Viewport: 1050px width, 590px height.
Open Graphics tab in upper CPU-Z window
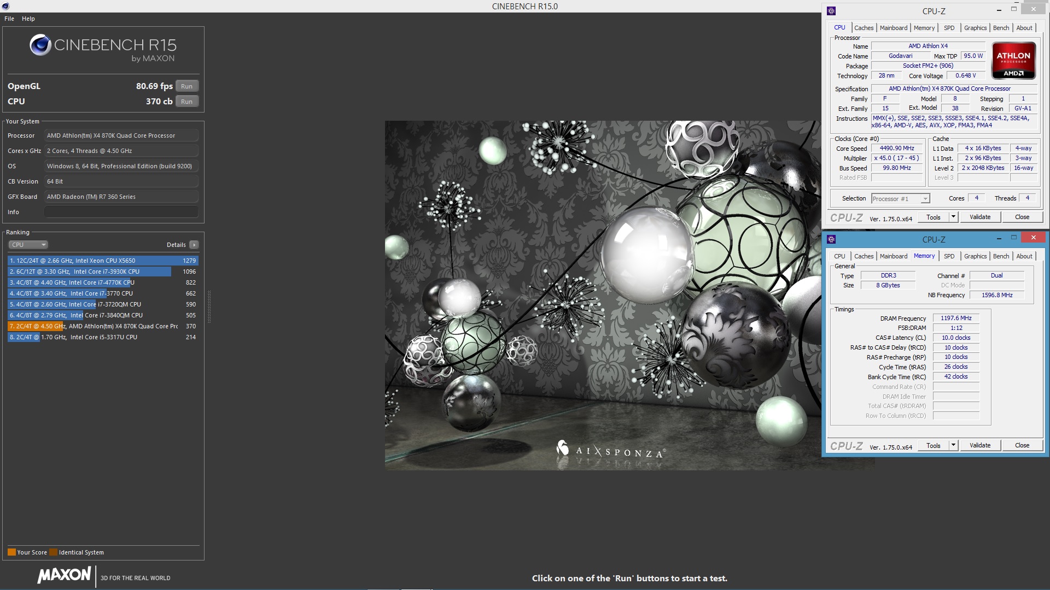pyautogui.click(x=975, y=28)
